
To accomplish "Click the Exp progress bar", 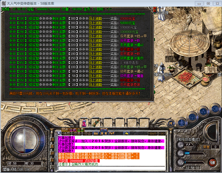I will point(195,153).
